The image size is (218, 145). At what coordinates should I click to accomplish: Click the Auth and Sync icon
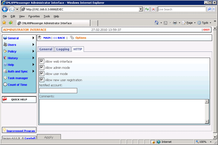coord(5,71)
